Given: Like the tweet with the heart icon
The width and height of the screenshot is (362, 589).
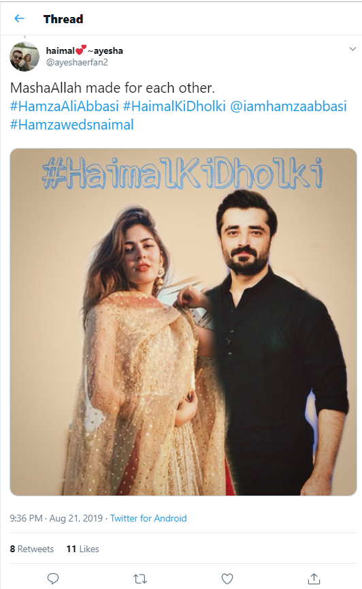Looking at the screenshot, I should pyautogui.click(x=227, y=579).
